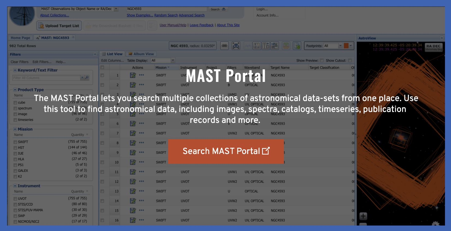The height and width of the screenshot is (231, 451).
Task: Collapse the Mission filter section
Action: pyautogui.click(x=15, y=129)
